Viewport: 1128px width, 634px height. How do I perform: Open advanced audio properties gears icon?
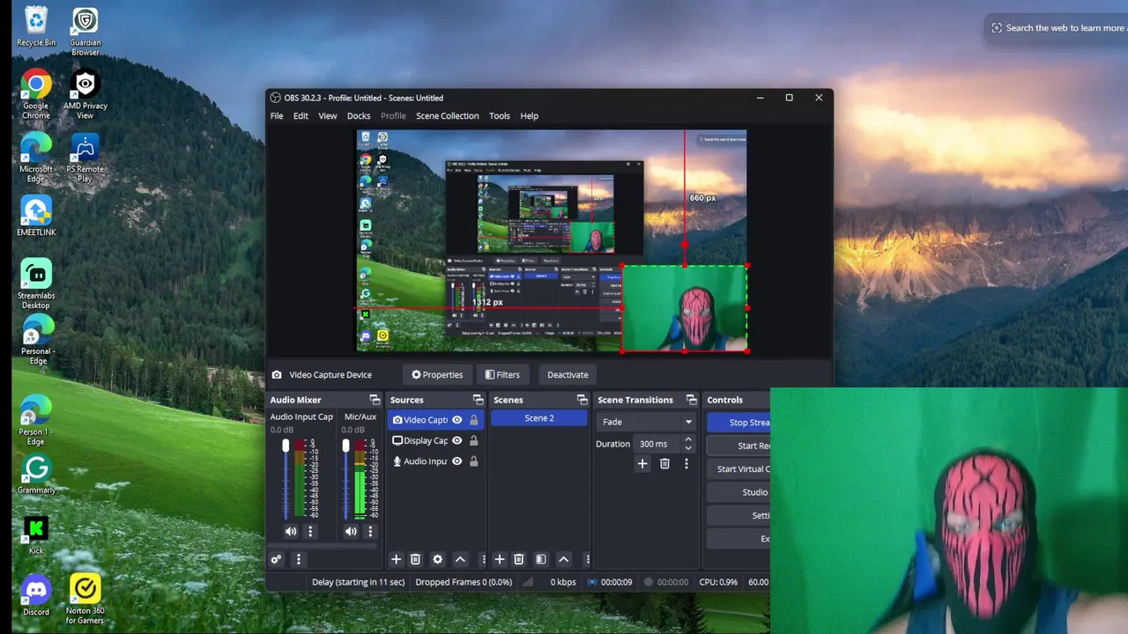[x=276, y=559]
